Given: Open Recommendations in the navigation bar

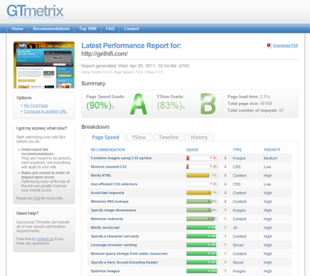Looking at the screenshot, I should [51, 29].
